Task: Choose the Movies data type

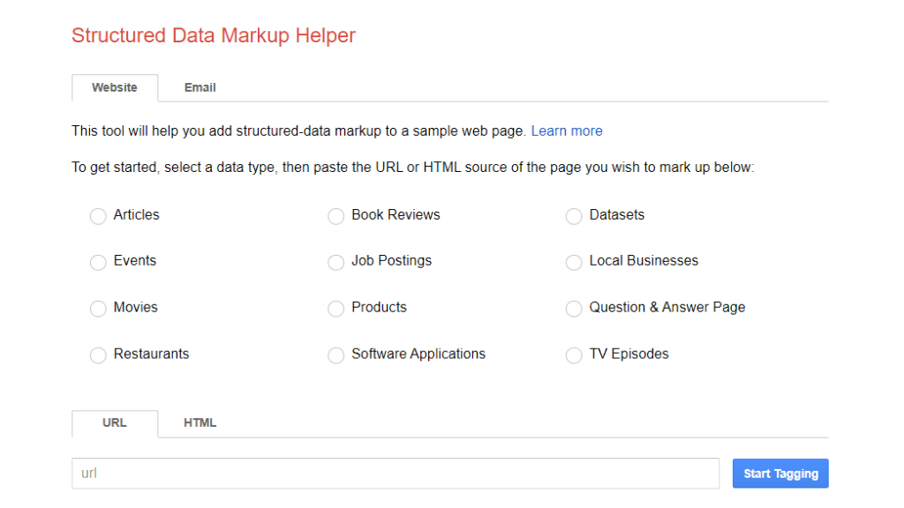Action: coord(98,309)
